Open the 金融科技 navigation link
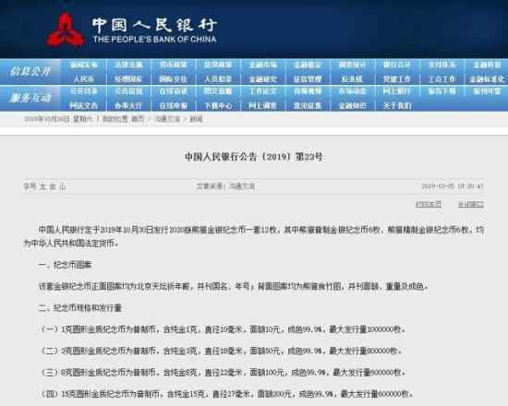Image resolution: width=508 pixels, height=406 pixels. (487, 65)
